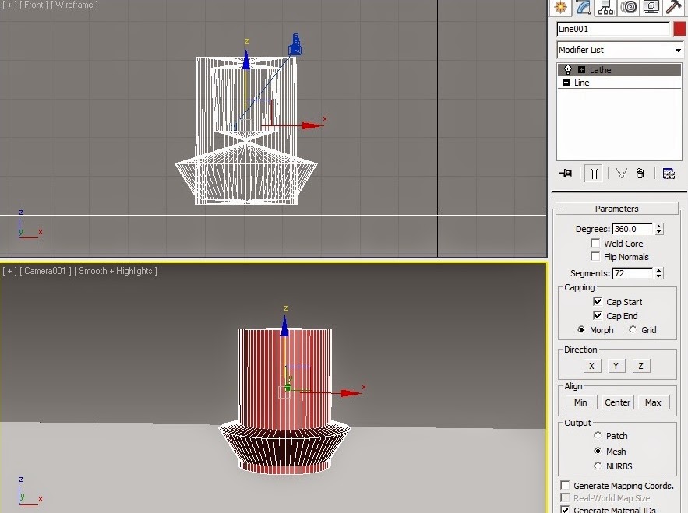Open the Motion panel
This screenshot has height=513, width=688.
(x=628, y=7)
